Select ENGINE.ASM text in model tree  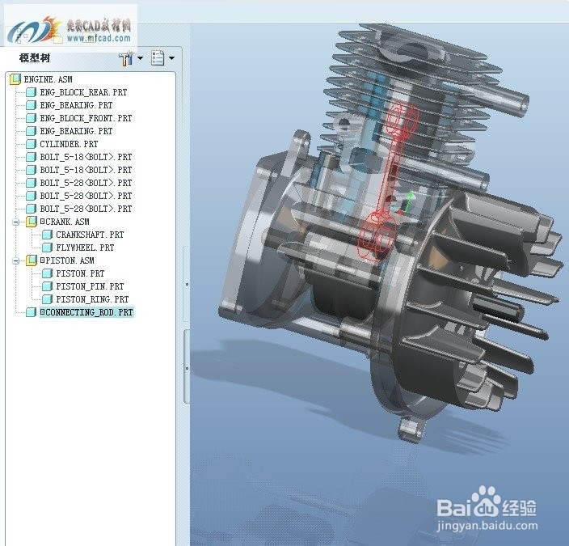tap(48, 79)
